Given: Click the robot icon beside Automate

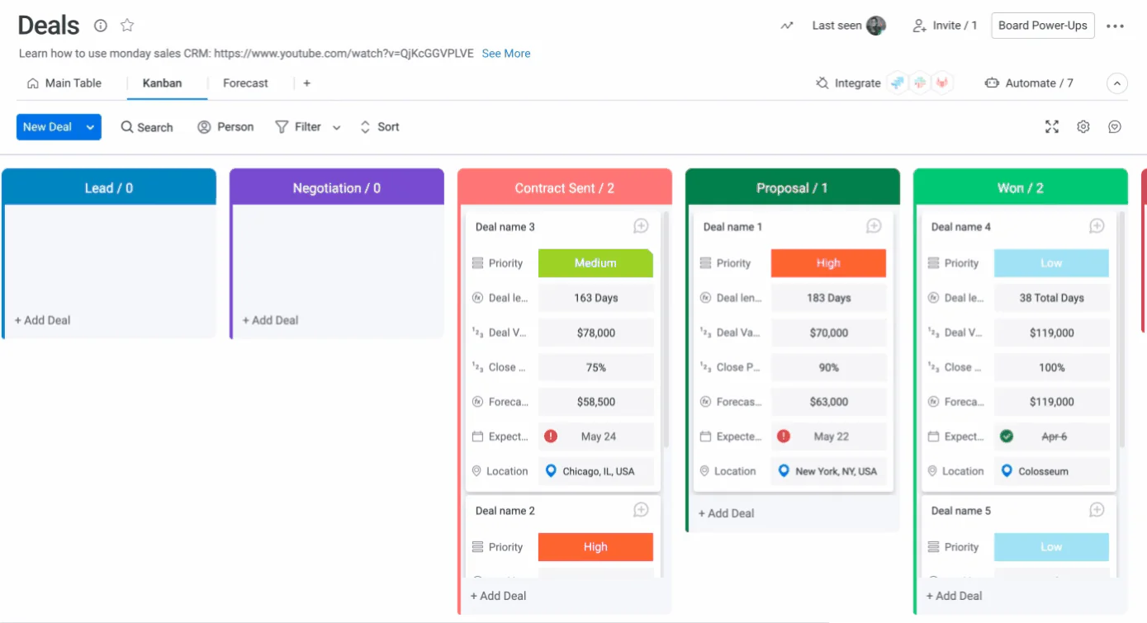Looking at the screenshot, I should click(x=992, y=83).
